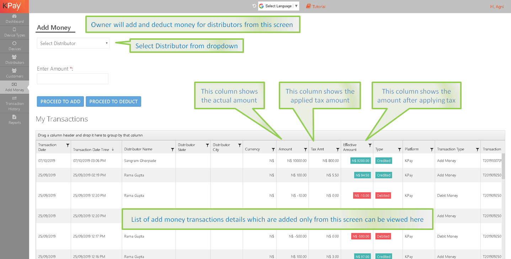Click the PROCEED TO ADD button
This screenshot has width=511, height=259.
[x=60, y=101]
